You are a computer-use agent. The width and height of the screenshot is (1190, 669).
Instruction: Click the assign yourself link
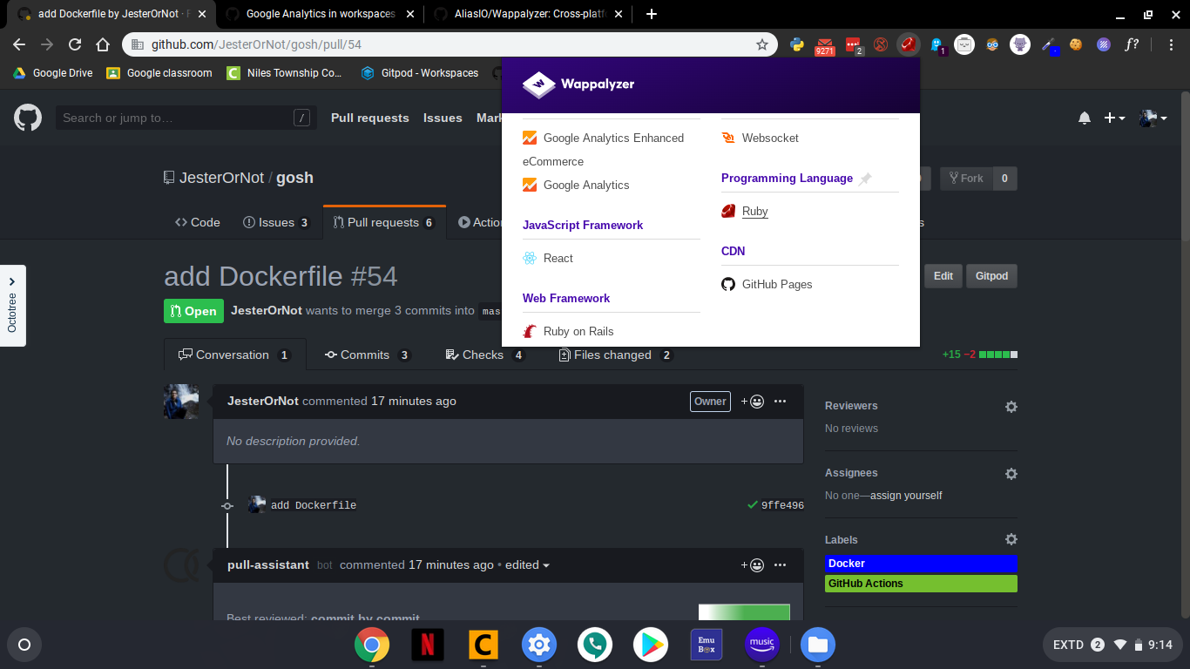coord(906,496)
